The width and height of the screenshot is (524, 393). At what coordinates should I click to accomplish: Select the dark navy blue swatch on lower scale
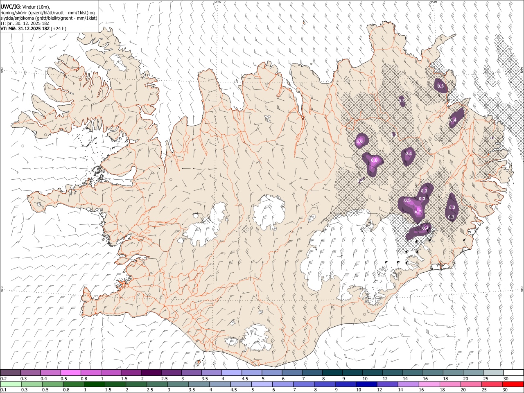coord(366,384)
